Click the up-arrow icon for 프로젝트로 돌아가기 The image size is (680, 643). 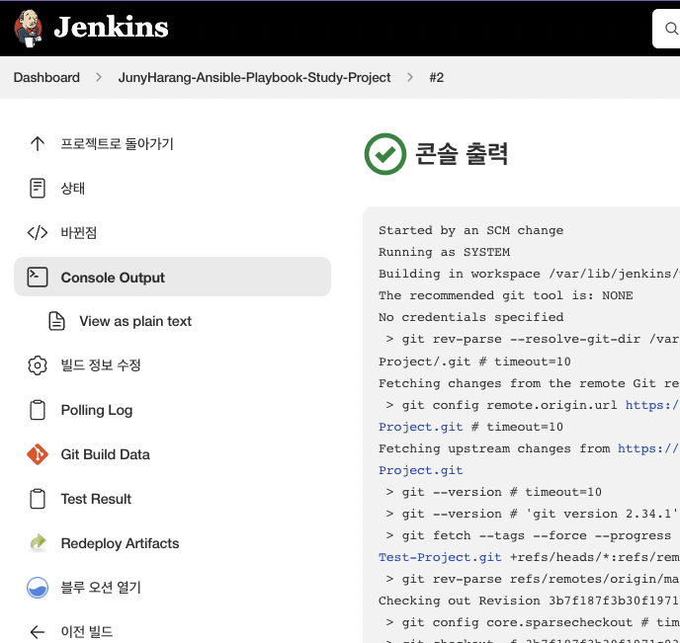[x=38, y=144]
